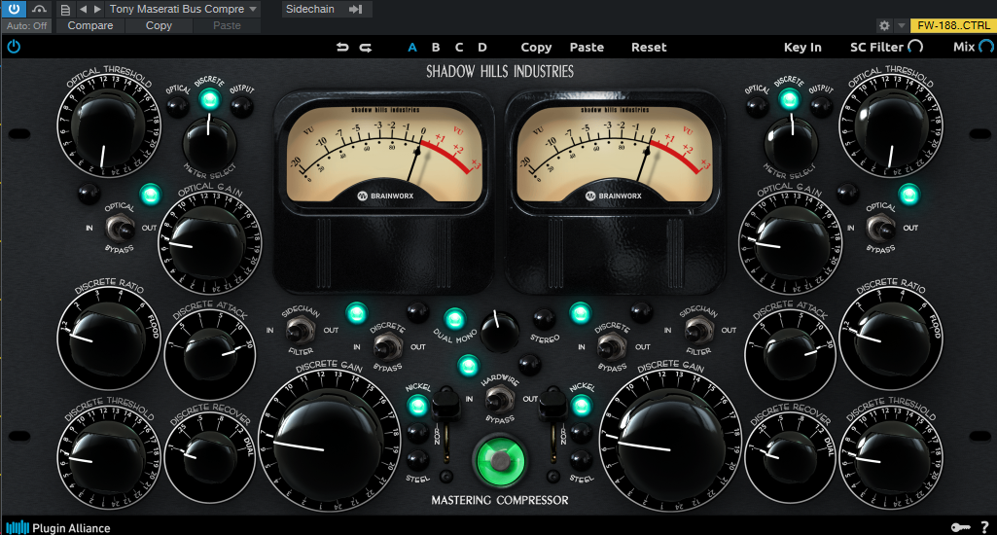The image size is (997, 535).
Task: Go to the next preset arrow
Action: click(x=97, y=9)
